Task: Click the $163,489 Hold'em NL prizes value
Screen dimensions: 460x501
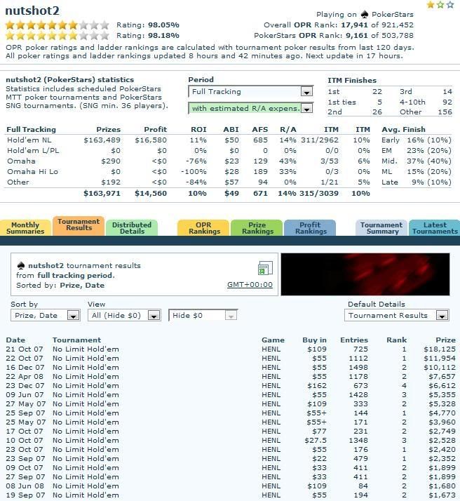Action: click(x=102, y=140)
